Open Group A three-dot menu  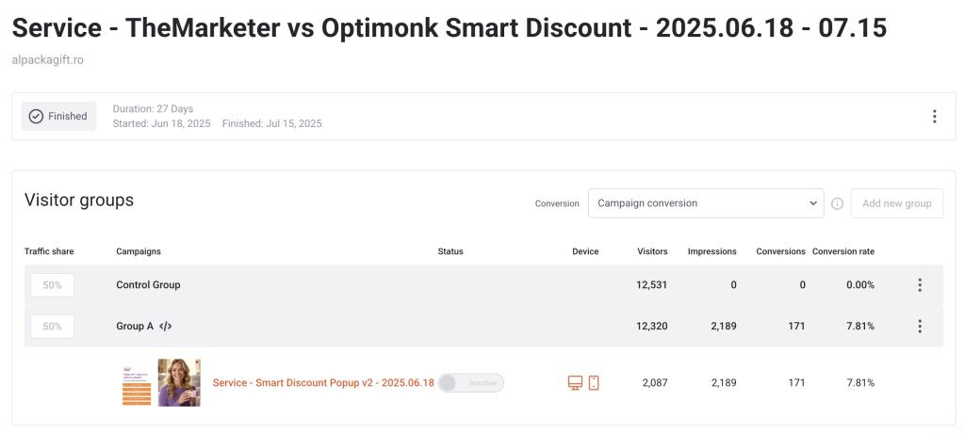[x=920, y=327]
